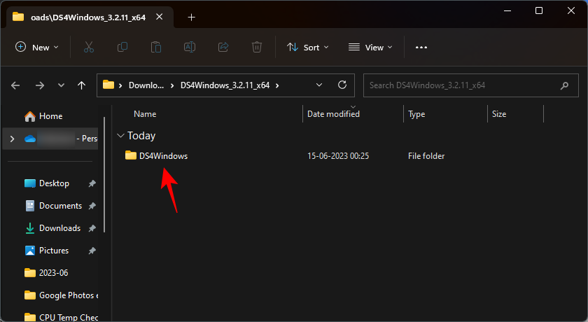588x322 pixels.
Task: Open Downloads in the sidebar
Action: [52, 228]
